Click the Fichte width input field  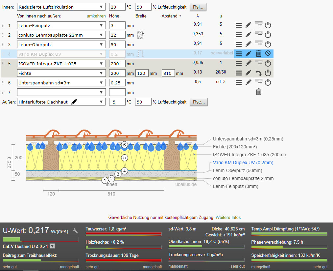tap(142, 73)
